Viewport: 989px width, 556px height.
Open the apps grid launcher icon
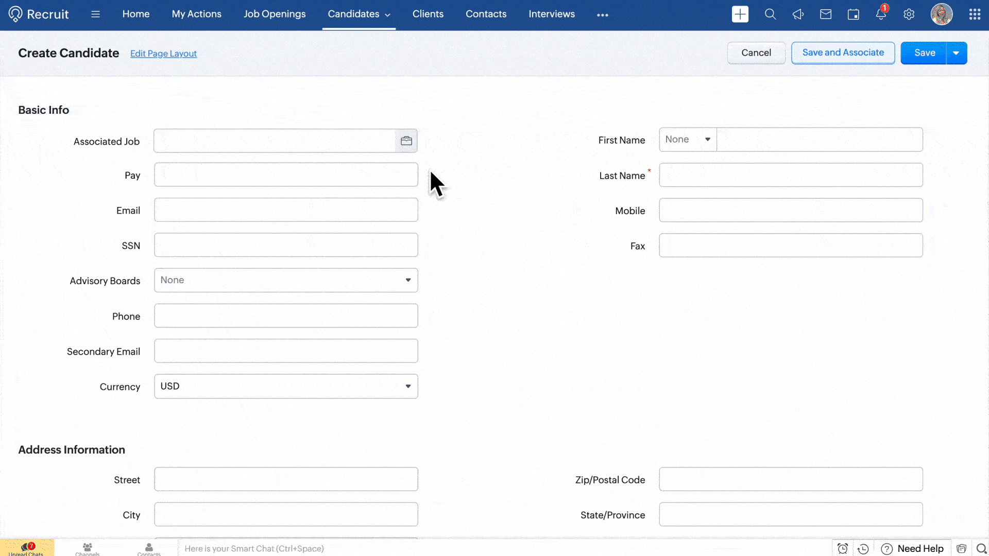point(975,14)
